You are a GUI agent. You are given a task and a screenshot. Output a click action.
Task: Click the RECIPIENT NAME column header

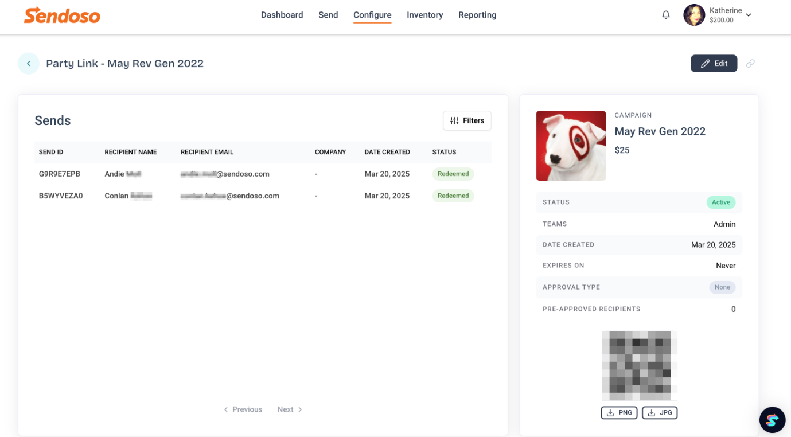pos(131,152)
